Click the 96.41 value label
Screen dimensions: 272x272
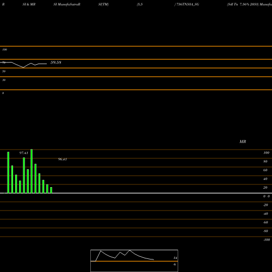63,159
